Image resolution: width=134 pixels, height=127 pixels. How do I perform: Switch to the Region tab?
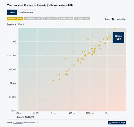(12, 12)
